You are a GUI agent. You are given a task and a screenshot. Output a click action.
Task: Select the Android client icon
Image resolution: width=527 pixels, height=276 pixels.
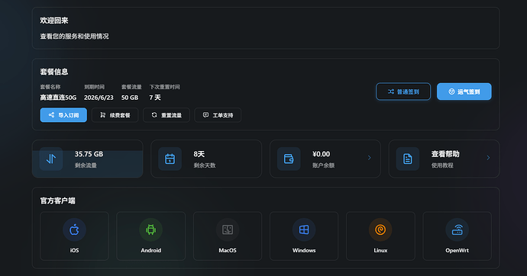151,229
